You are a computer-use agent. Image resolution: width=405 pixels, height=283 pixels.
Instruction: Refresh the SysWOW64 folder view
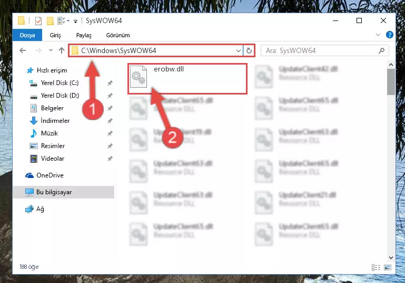249,51
